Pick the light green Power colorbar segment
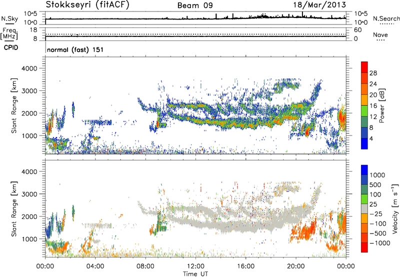The image size is (400, 277). pyautogui.click(x=364, y=111)
